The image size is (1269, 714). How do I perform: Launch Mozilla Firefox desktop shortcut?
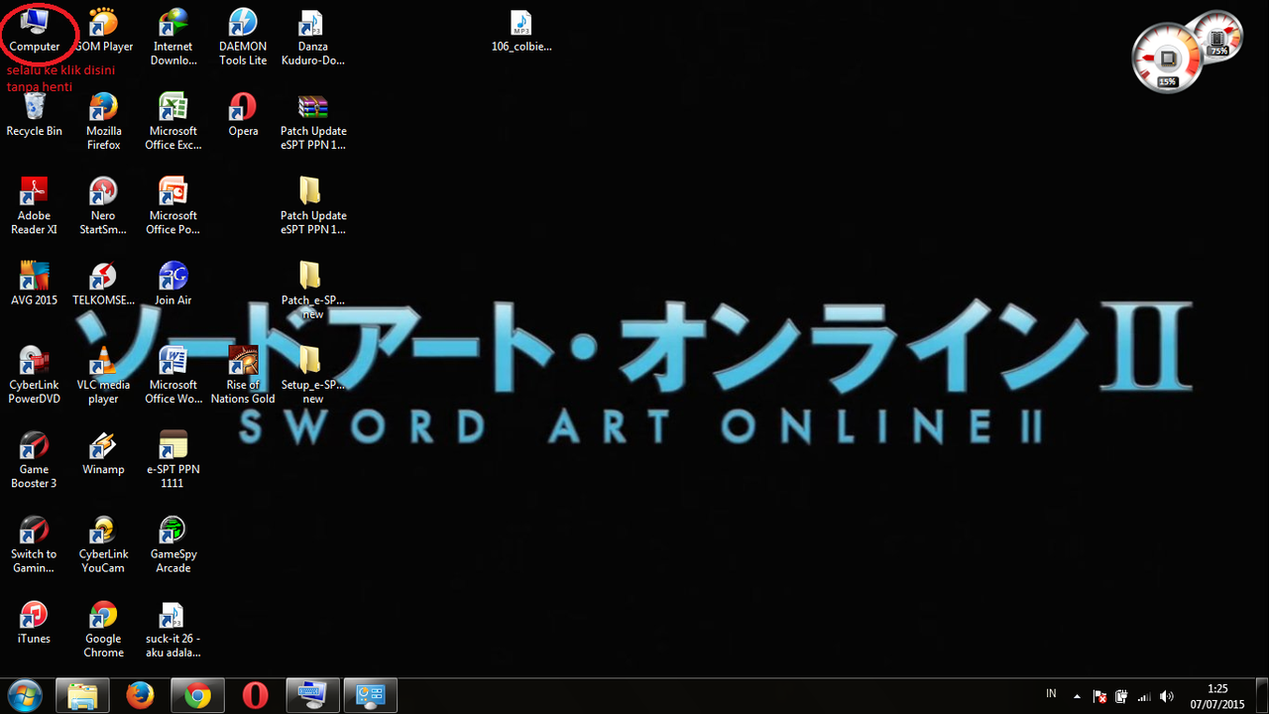pyautogui.click(x=103, y=121)
